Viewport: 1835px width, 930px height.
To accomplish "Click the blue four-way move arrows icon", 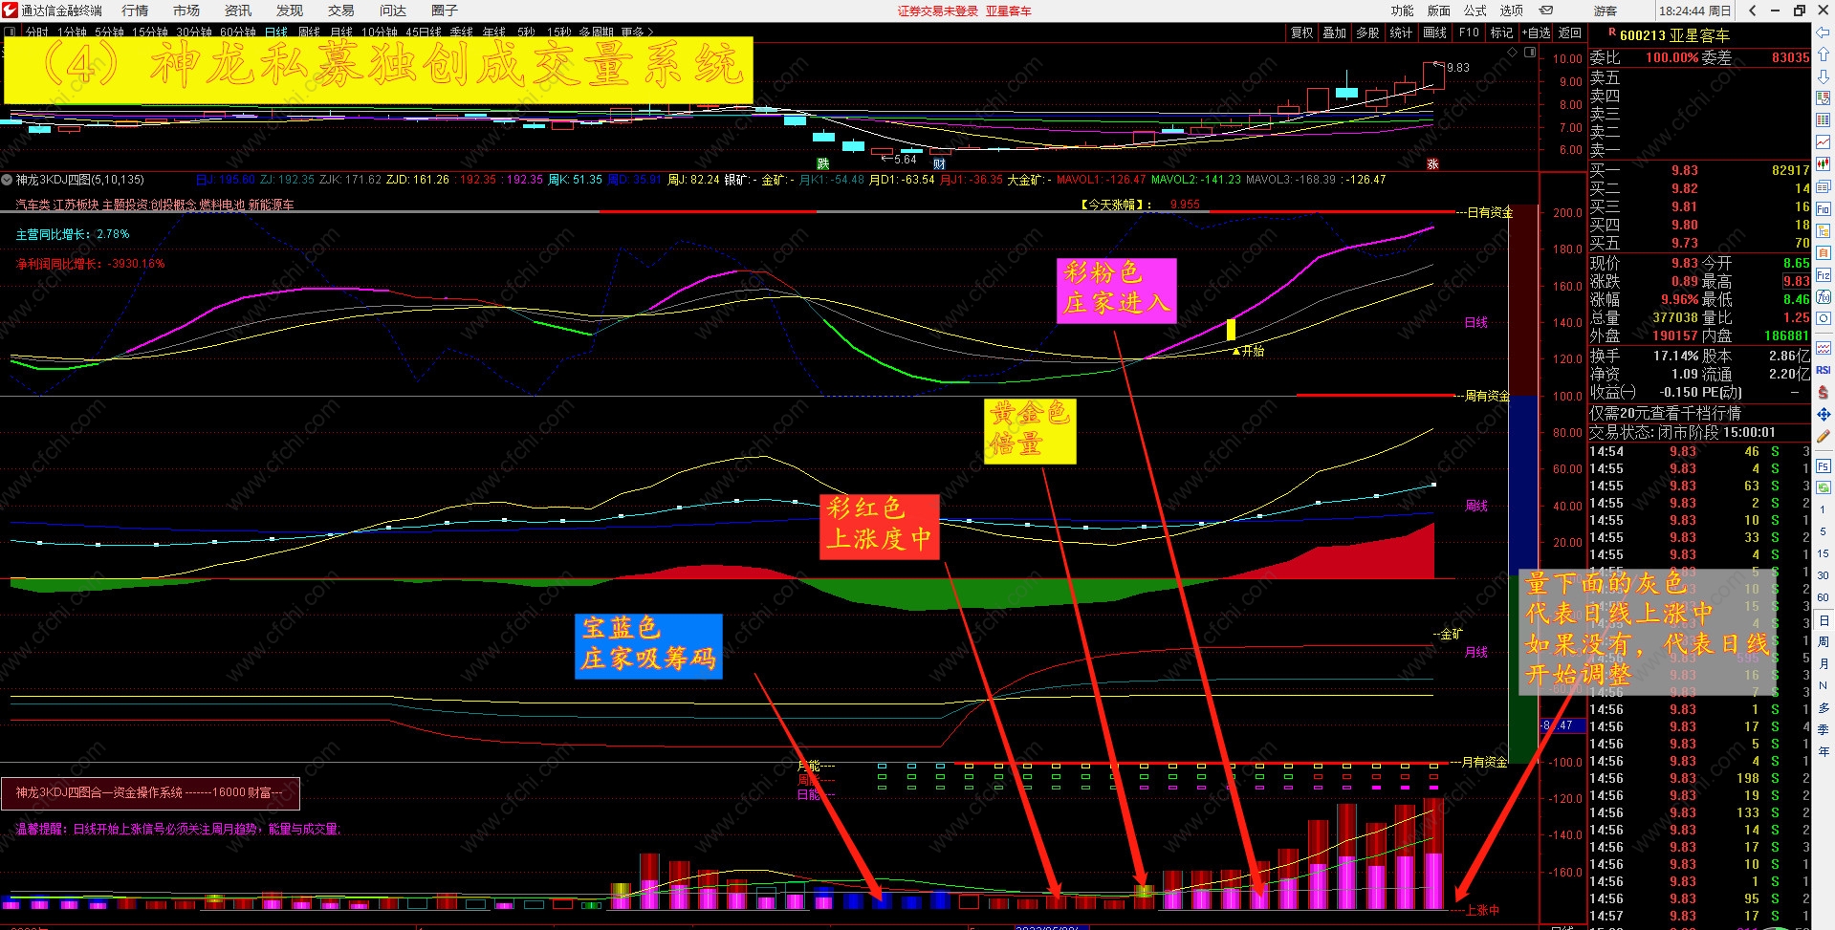I will pyautogui.click(x=1823, y=414).
